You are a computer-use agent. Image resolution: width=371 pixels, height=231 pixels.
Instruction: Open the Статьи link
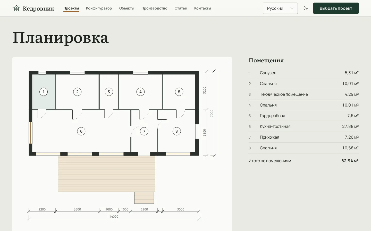181,8
